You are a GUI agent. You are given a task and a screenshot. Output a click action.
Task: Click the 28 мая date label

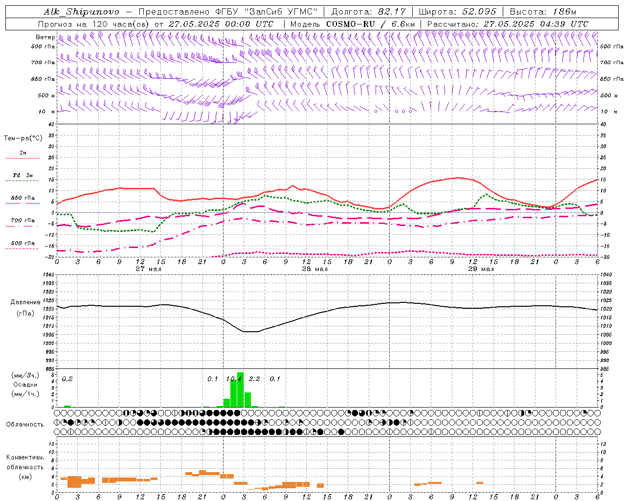coord(314,269)
